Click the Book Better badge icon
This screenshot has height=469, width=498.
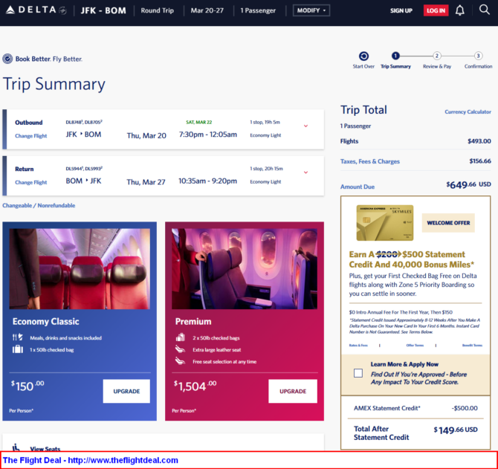[x=7, y=59]
